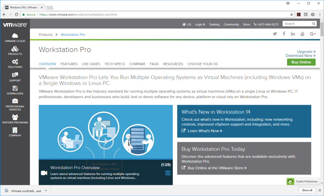Image resolution: width=324 pixels, height=196 pixels.
Task: Select the US region globe link
Action: click(187, 24)
